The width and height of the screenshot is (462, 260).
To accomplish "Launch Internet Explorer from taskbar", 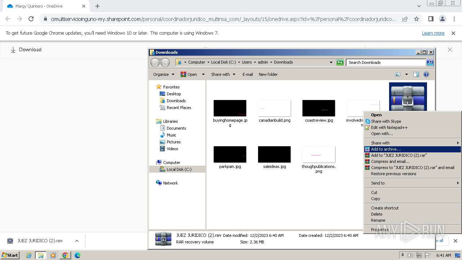I will tap(29, 255).
